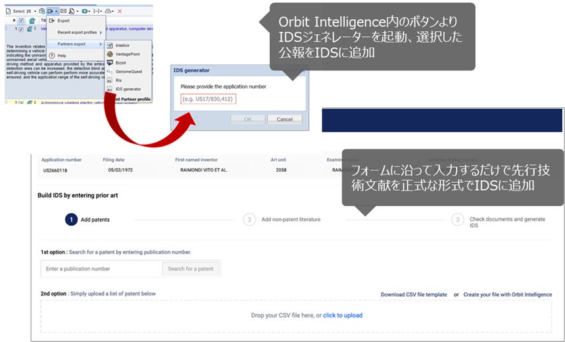Click OK in the IDS generator dialog

click(248, 119)
